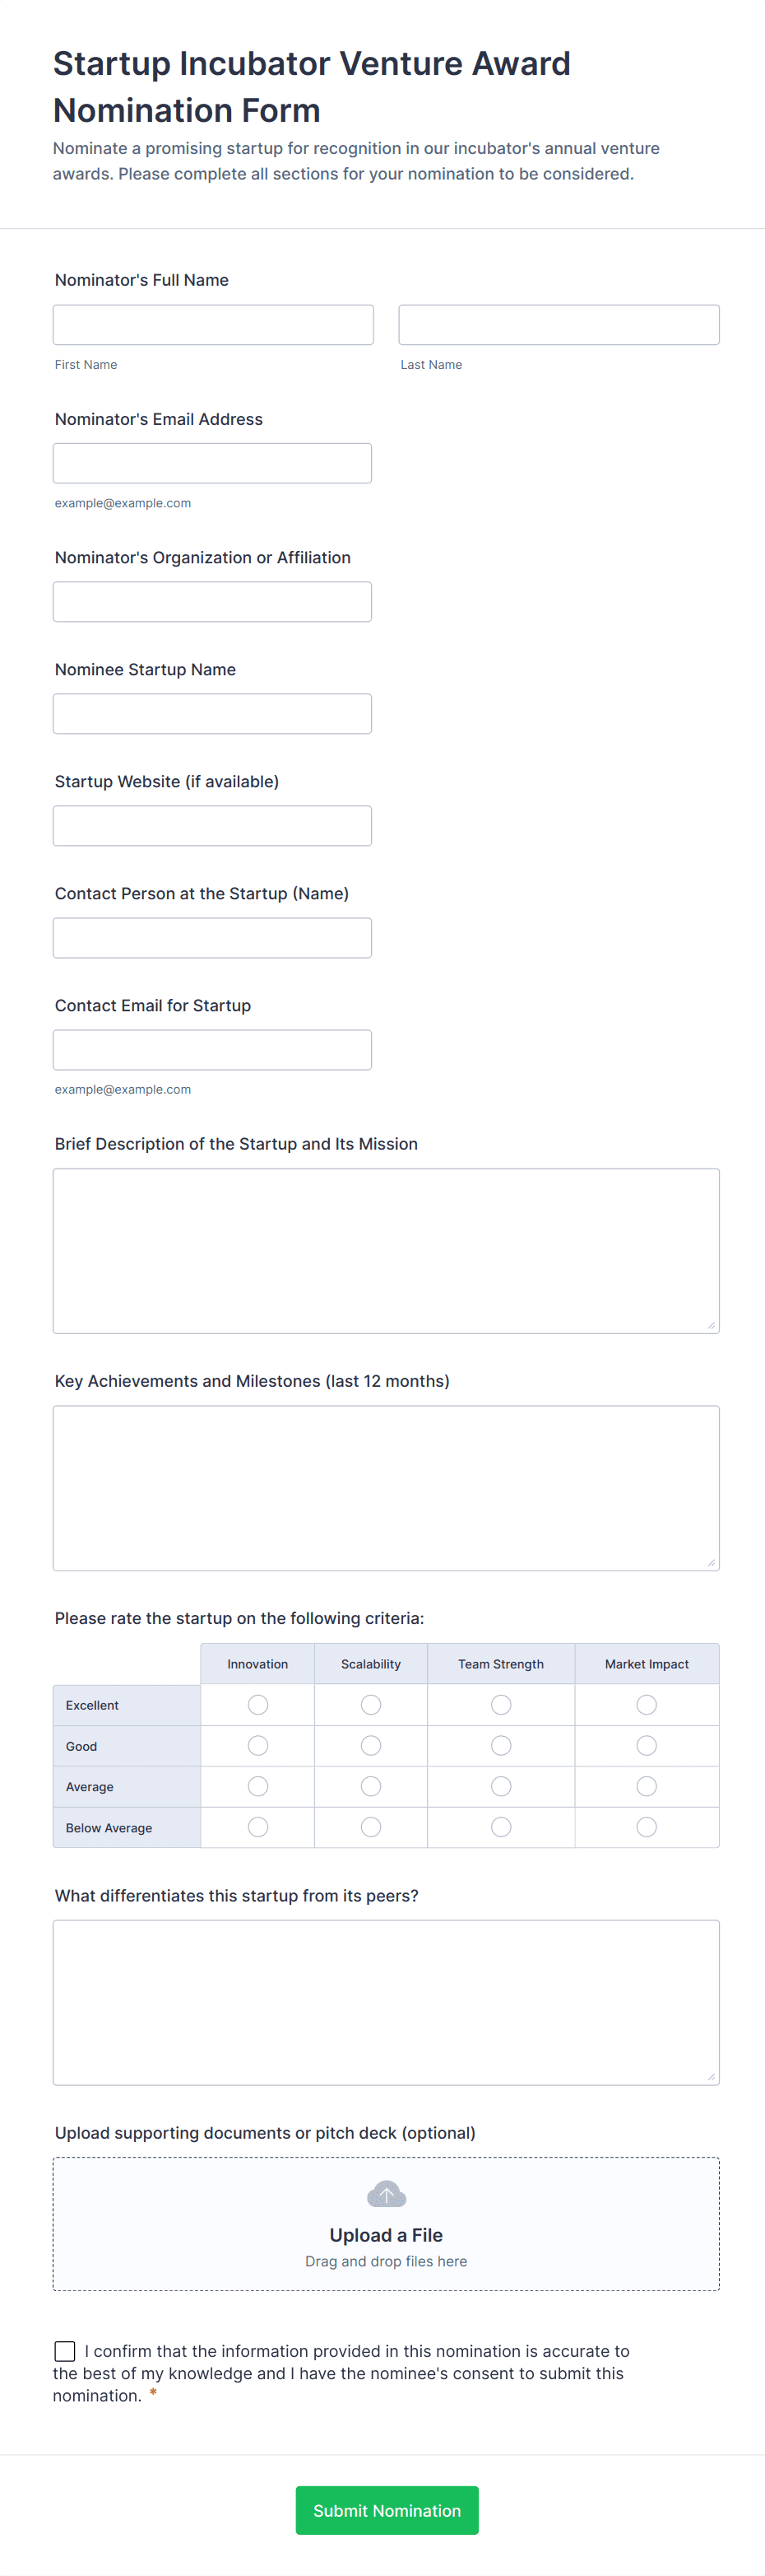Click the Nominee Startup Name field
Viewport: 765px width, 2576px height.
pos(213,714)
